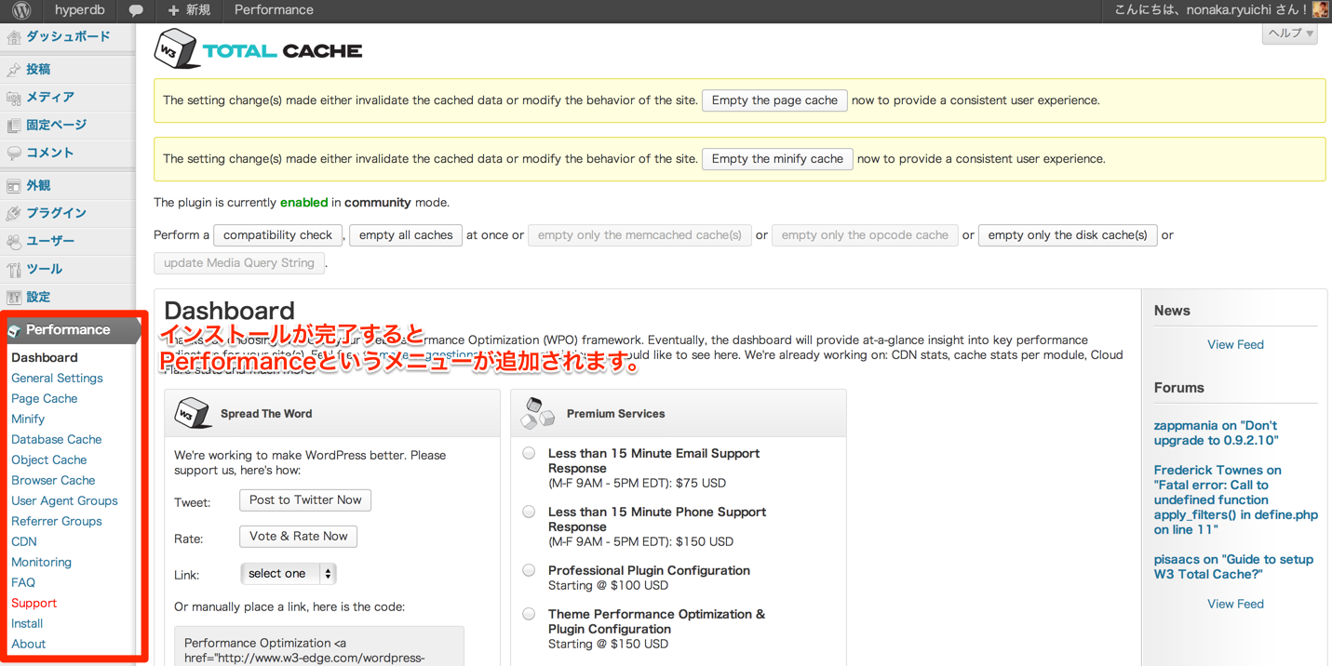Click the user avatar in admin bar
This screenshot has height=666, width=1332.
pos(1320,10)
